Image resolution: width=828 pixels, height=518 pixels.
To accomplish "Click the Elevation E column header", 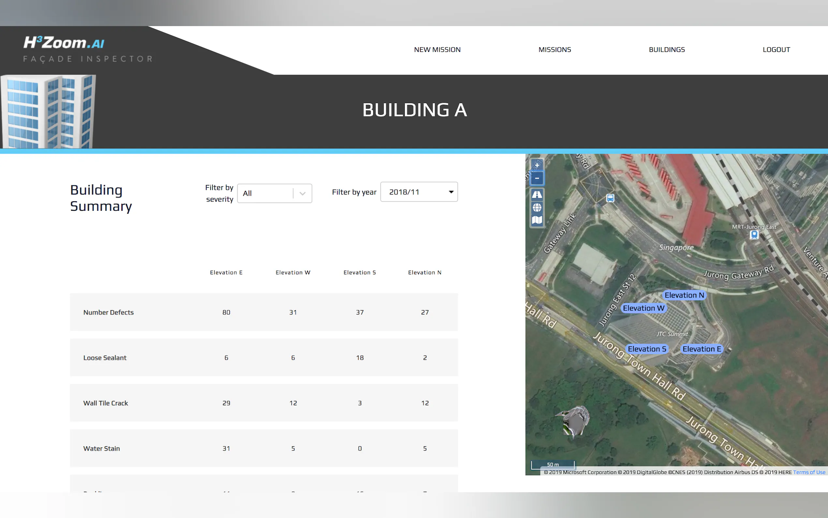I will pyautogui.click(x=226, y=272).
